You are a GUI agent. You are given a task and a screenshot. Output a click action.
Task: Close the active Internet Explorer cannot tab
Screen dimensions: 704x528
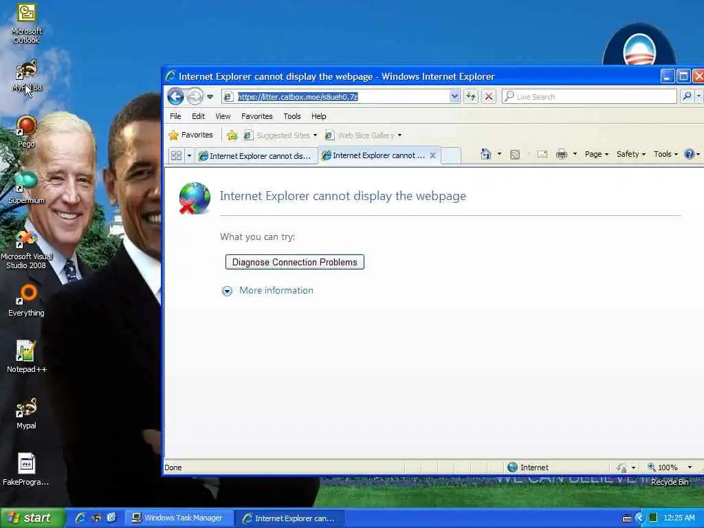433,155
